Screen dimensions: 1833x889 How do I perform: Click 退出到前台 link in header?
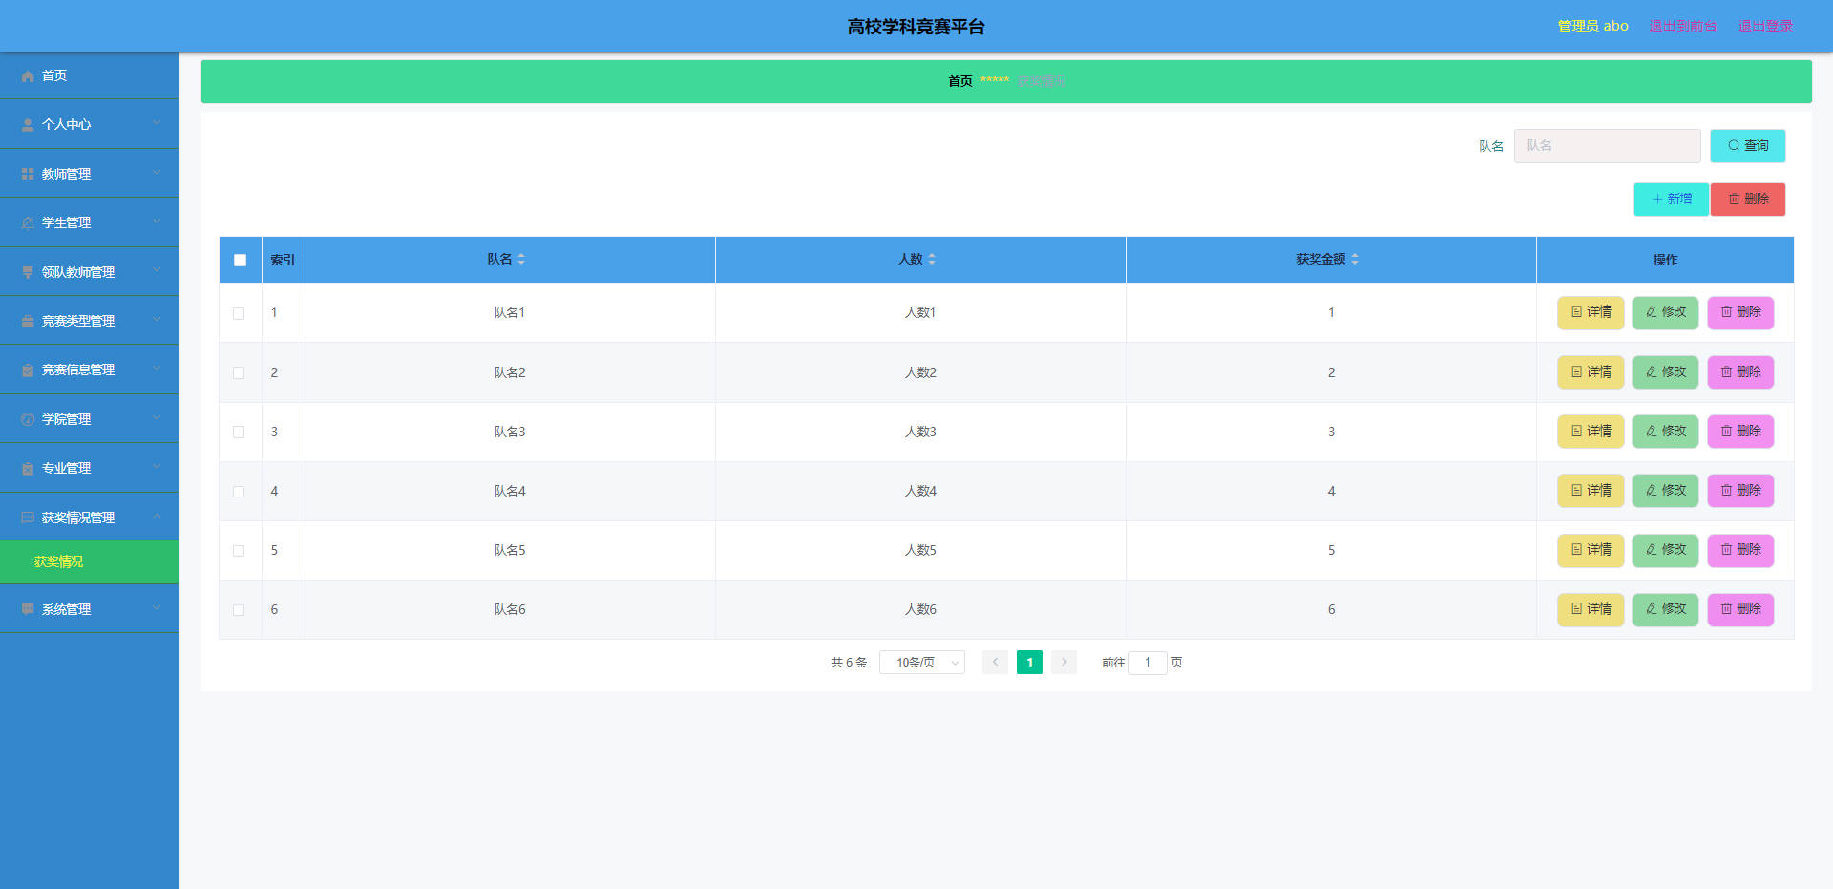click(1682, 26)
